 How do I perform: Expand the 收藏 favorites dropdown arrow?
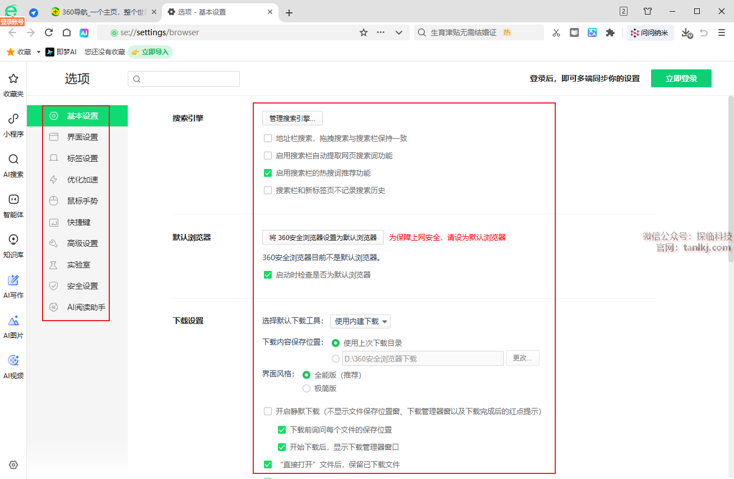tap(39, 52)
